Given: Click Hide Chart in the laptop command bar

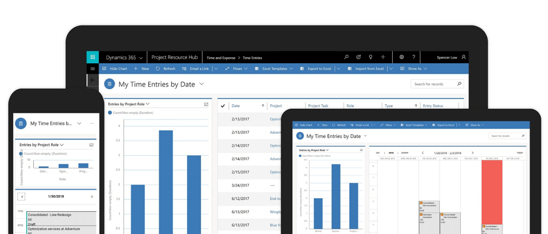Looking at the screenshot, I should [114, 68].
